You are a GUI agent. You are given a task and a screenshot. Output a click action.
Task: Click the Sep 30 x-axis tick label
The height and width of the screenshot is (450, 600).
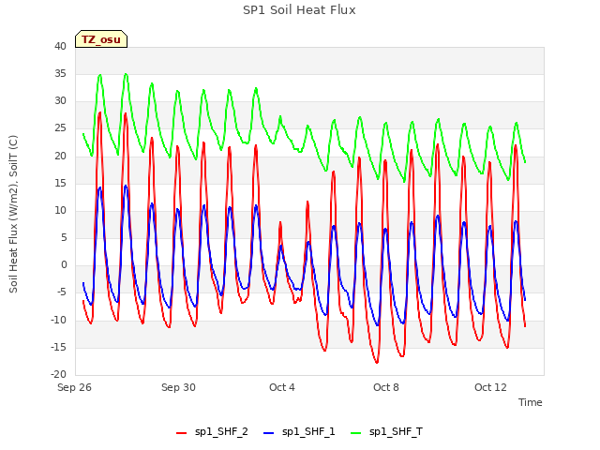(x=178, y=387)
